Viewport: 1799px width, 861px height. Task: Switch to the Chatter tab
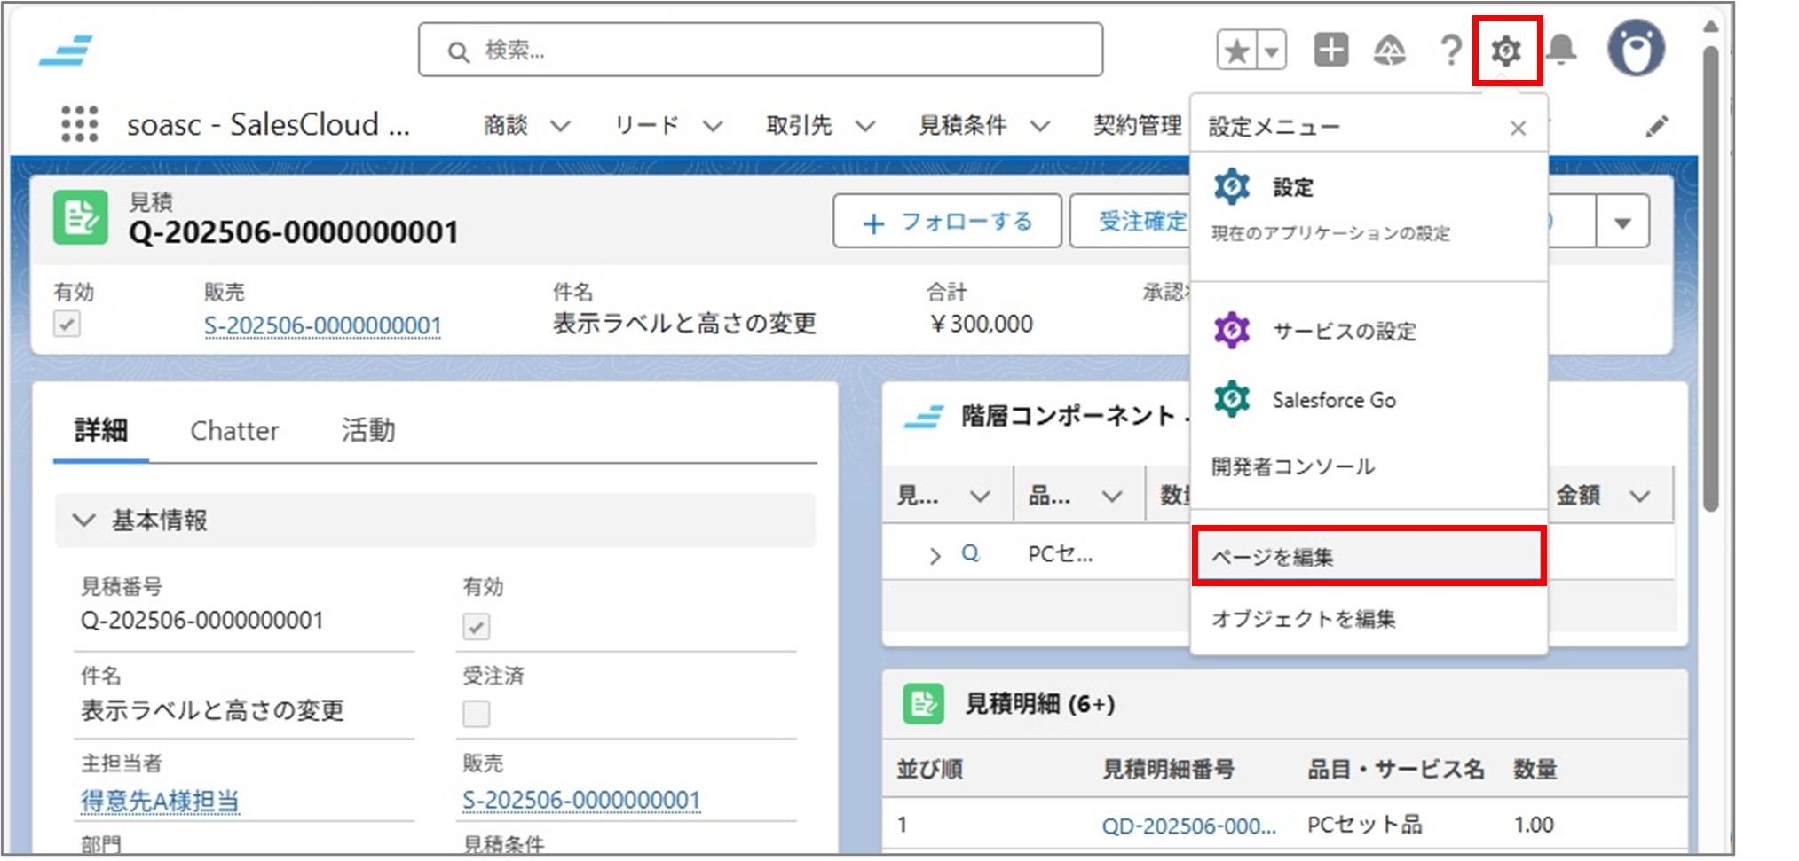[x=233, y=431]
